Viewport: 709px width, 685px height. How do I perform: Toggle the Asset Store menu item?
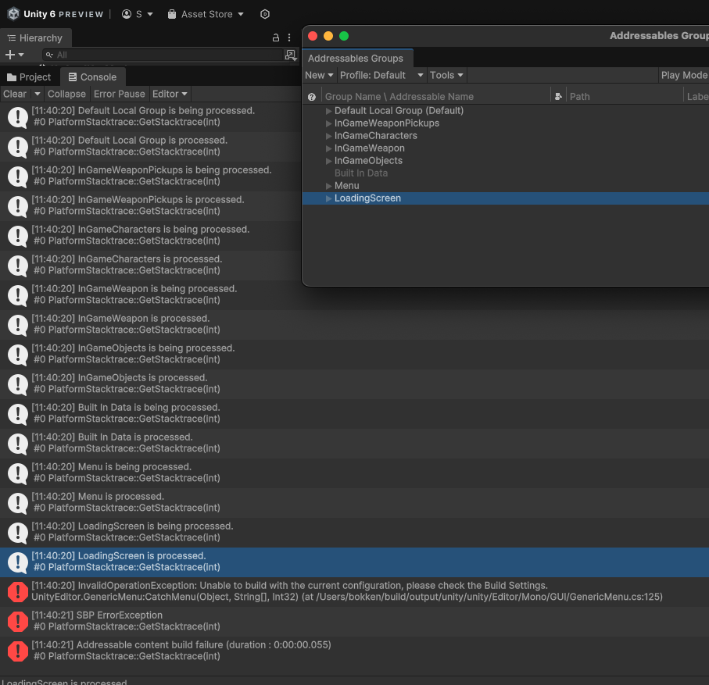click(205, 13)
